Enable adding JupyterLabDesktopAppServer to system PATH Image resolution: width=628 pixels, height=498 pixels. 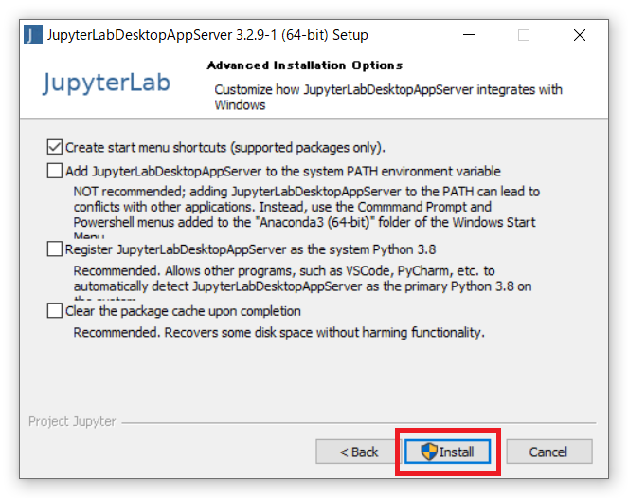(54, 172)
